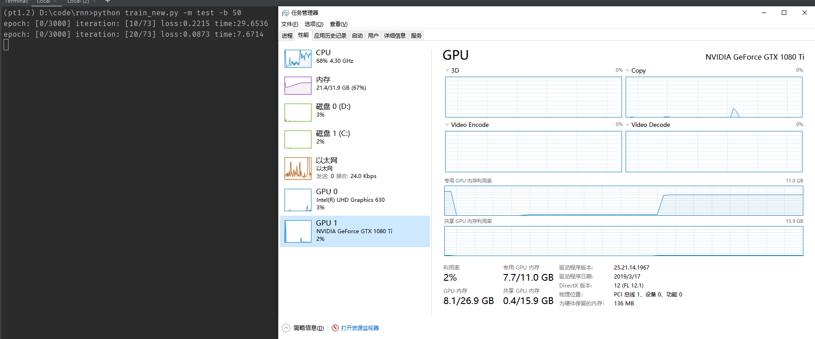Expand the Copy engine graph dropdown
The height and width of the screenshot is (339, 815).
pyautogui.click(x=628, y=70)
